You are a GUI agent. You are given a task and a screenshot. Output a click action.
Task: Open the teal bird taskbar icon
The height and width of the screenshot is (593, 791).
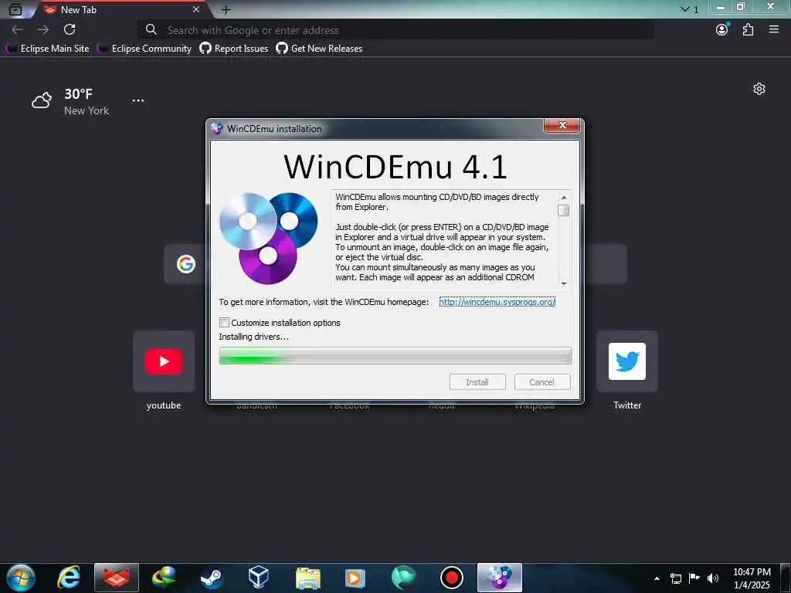tap(403, 578)
